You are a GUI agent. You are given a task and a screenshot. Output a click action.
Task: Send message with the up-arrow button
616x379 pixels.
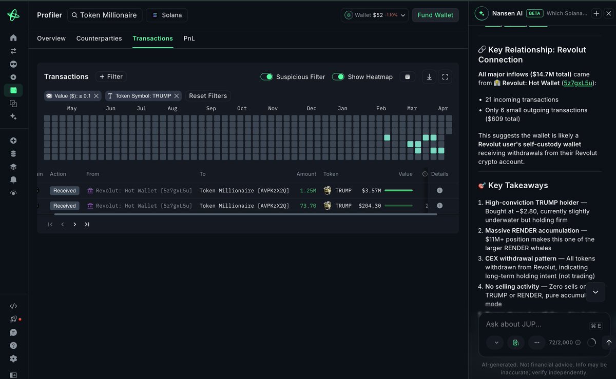click(608, 343)
